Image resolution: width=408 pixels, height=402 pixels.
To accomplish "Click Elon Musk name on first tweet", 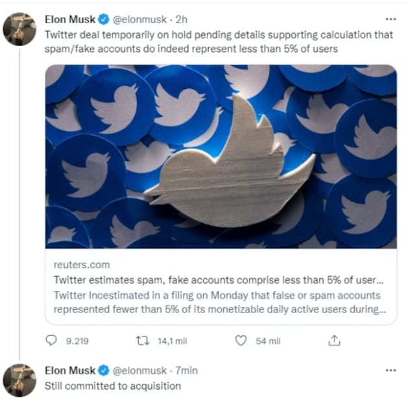I will point(69,19).
